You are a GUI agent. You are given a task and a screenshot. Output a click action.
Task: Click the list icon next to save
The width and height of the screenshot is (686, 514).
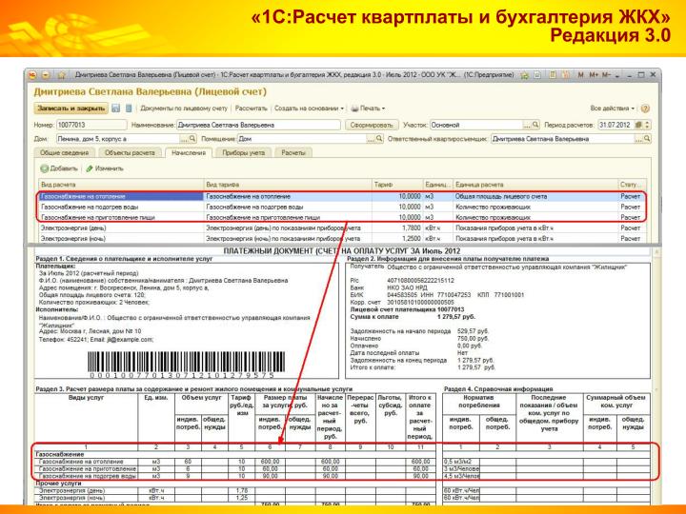pos(129,108)
